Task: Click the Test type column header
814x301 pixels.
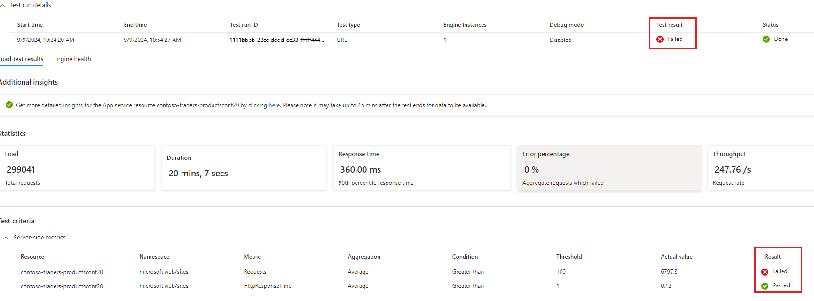Action: (348, 25)
